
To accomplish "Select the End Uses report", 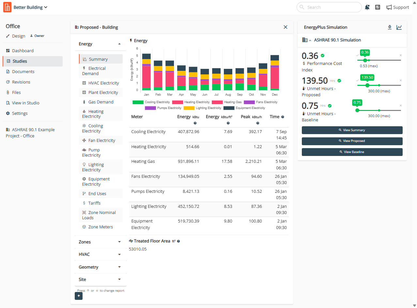I will click(x=97, y=194).
